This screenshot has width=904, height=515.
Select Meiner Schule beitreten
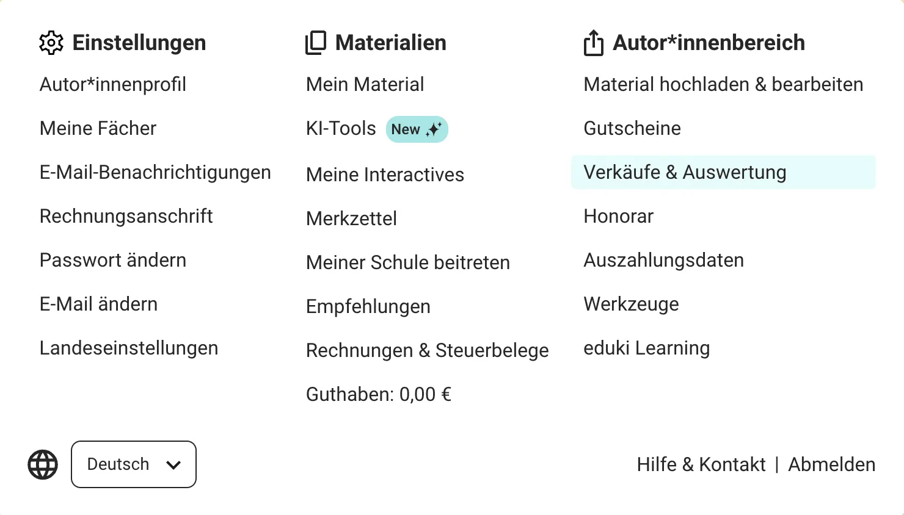407,262
